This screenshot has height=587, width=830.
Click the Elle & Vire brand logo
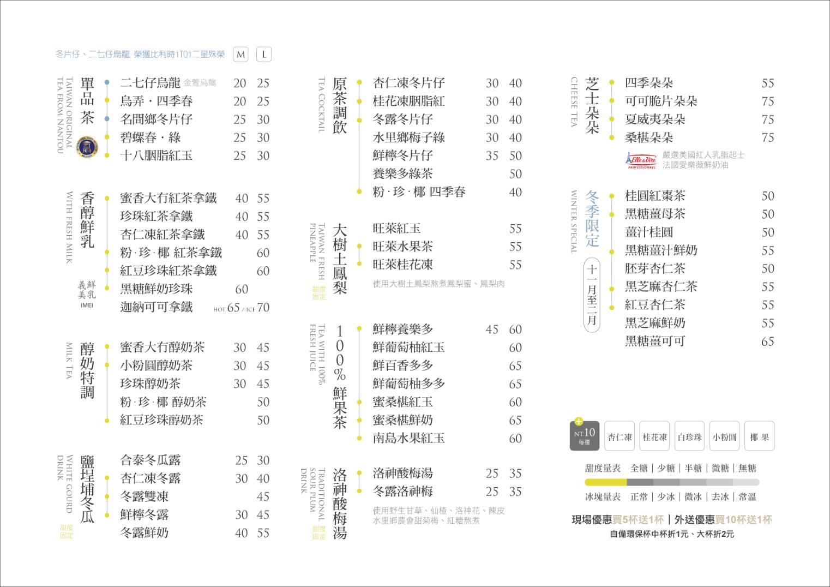641,160
